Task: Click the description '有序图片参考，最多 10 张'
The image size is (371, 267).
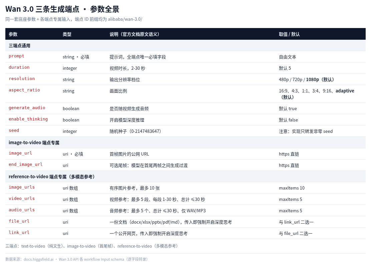Action: 135,188
